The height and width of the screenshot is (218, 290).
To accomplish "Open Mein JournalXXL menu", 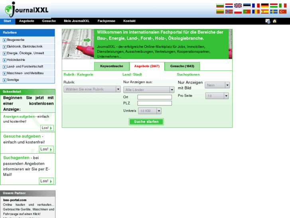I will (x=77, y=21).
